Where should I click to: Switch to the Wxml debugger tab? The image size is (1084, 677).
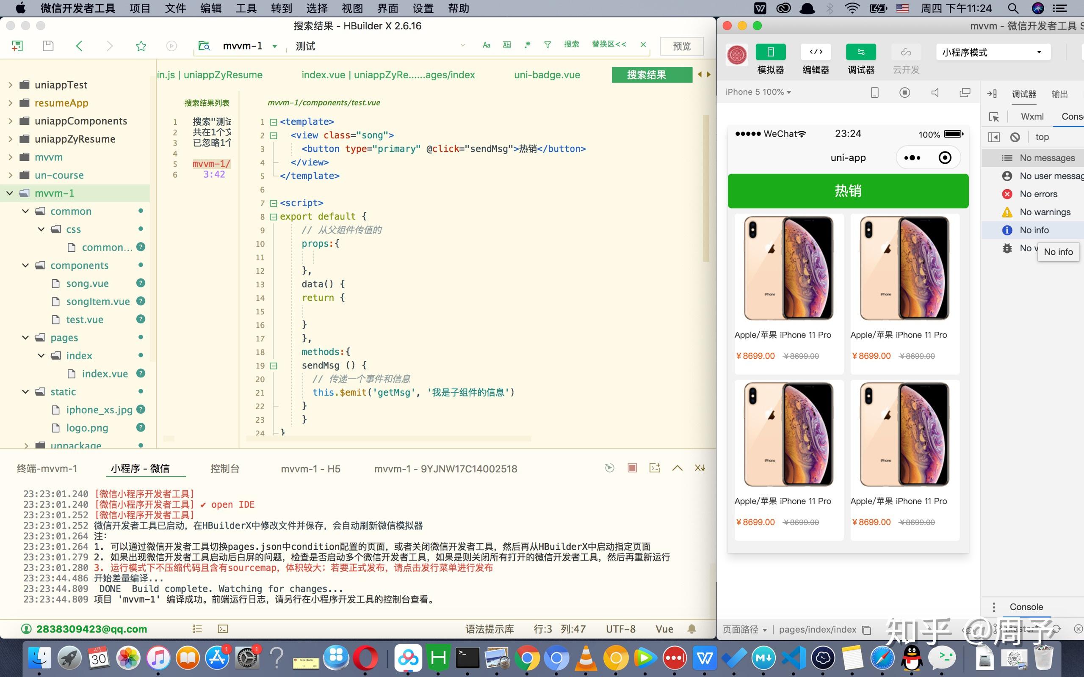coord(1032,116)
